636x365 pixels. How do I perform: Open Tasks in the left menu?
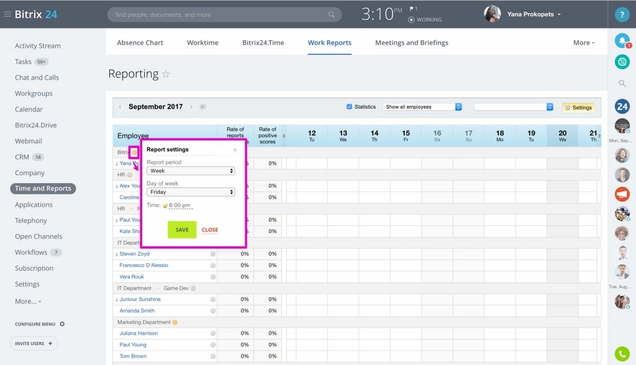(23, 61)
